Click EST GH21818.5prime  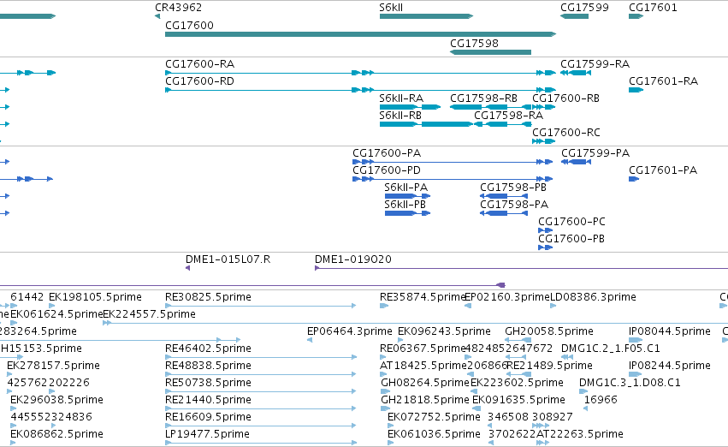coord(425,400)
